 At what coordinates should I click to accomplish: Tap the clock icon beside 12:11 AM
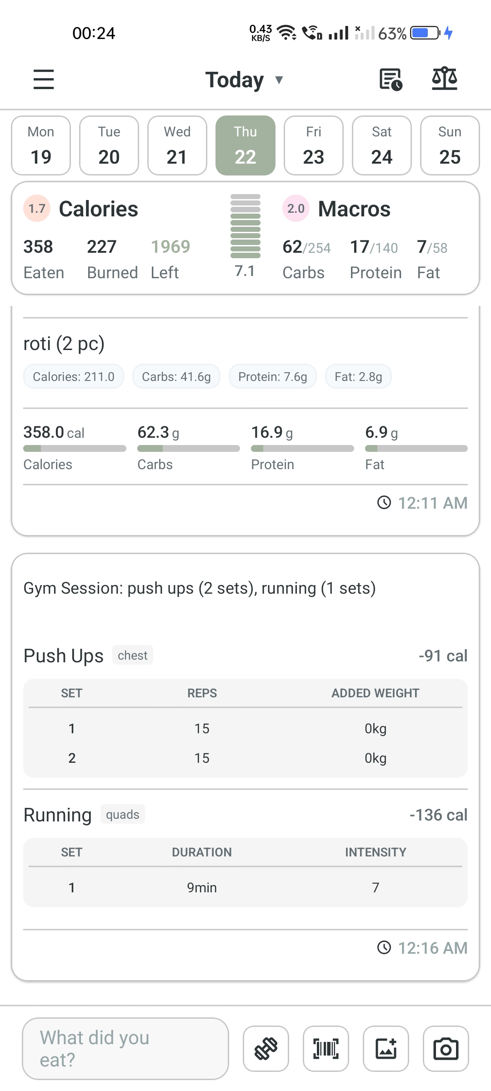[x=384, y=503]
